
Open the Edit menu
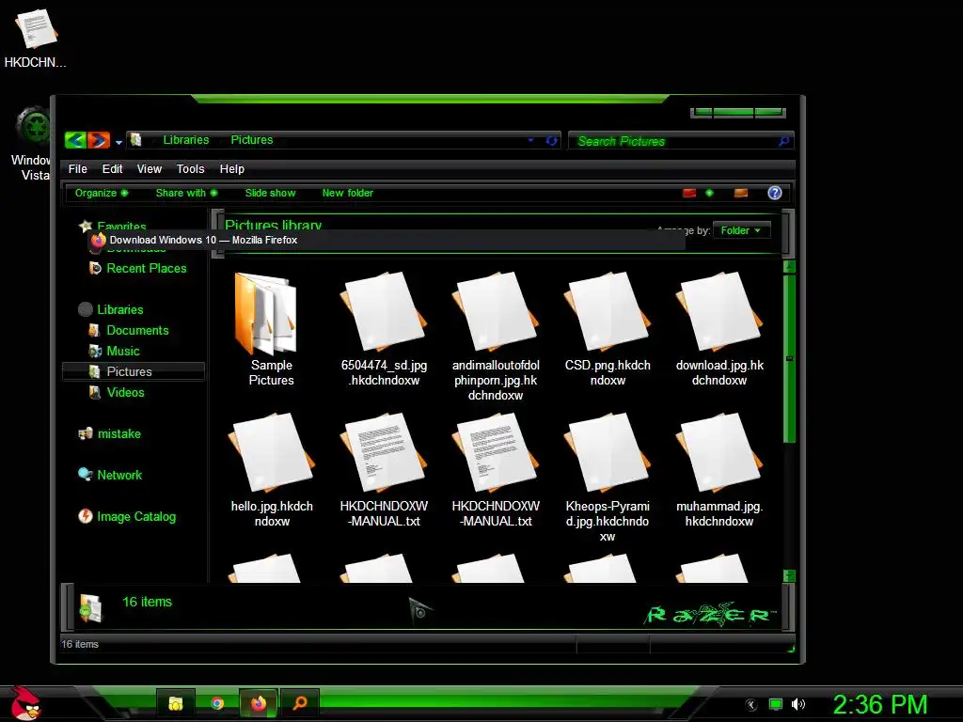112,169
